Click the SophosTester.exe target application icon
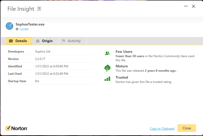This screenshot has width=203, height=136. (9, 26)
